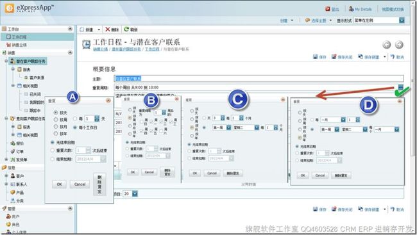Go to previous record with round left arrow
This screenshot has width=417, height=235.
[387, 45]
